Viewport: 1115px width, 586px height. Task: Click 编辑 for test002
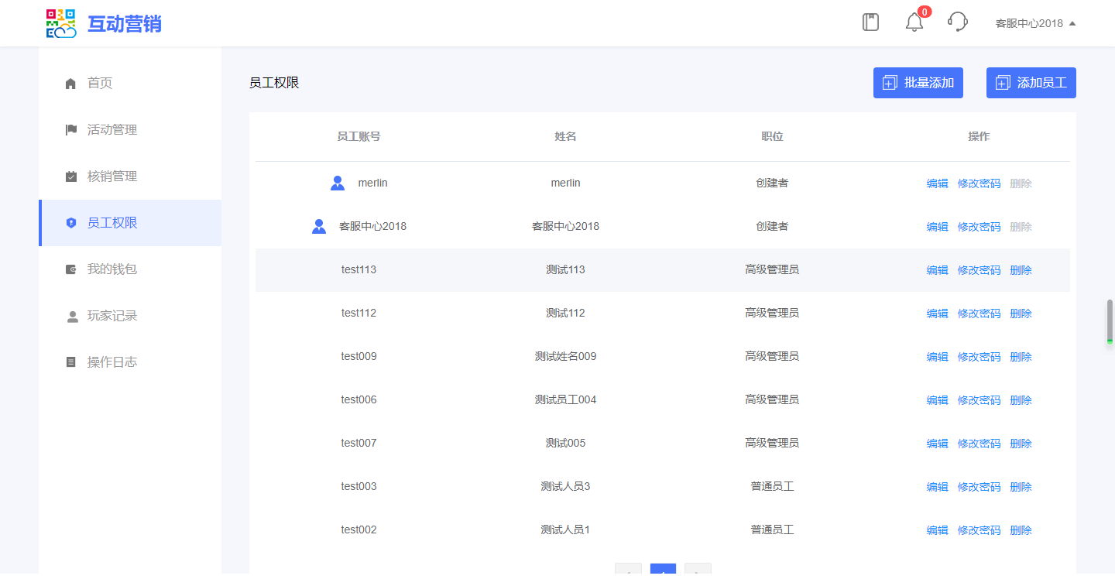click(938, 530)
